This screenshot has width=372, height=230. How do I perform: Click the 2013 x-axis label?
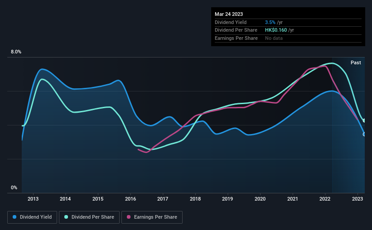(33, 199)
